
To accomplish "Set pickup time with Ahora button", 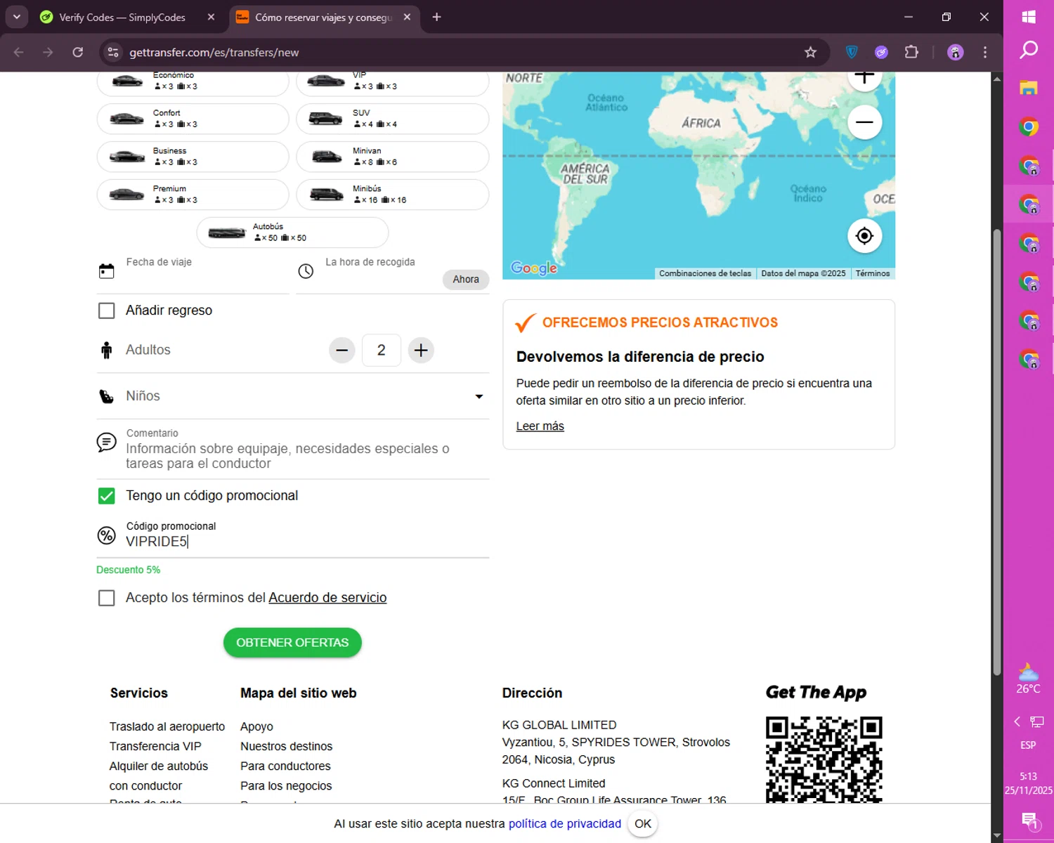I will pyautogui.click(x=466, y=279).
